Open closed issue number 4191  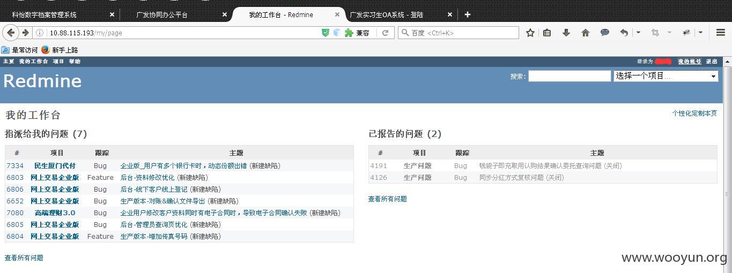(379, 166)
